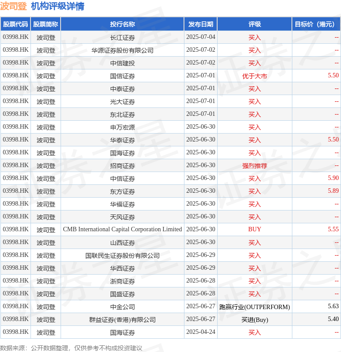Screen dimensions: 341x352
Task: Select the 天风证券 cell
Action: (x=123, y=217)
